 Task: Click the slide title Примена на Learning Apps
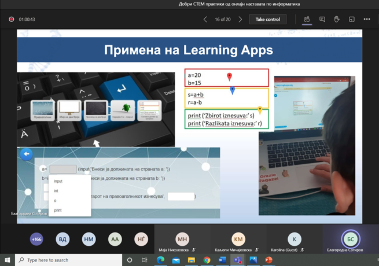click(189, 50)
